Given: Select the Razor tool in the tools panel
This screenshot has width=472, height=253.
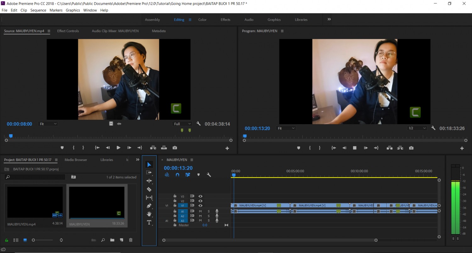Looking at the screenshot, I should click(149, 189).
